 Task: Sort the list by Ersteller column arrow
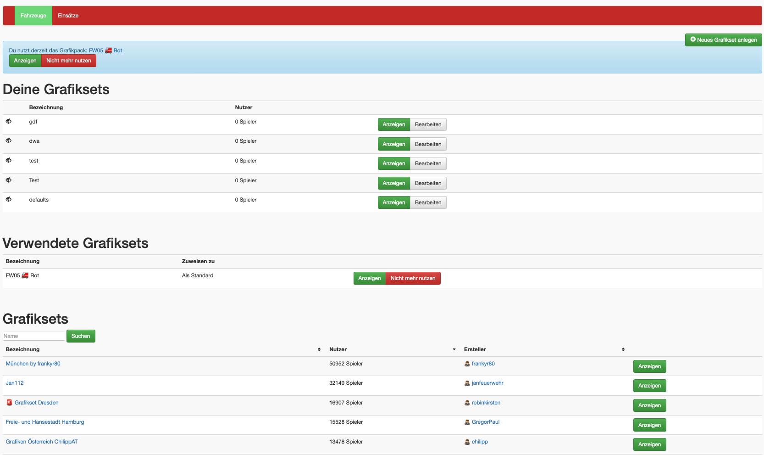pyautogui.click(x=623, y=350)
